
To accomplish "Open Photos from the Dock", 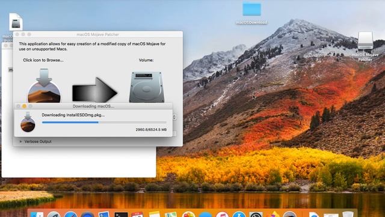I will coord(188,215).
